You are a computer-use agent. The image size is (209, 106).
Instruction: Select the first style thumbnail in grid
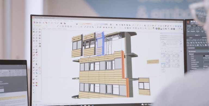pos(163,55)
